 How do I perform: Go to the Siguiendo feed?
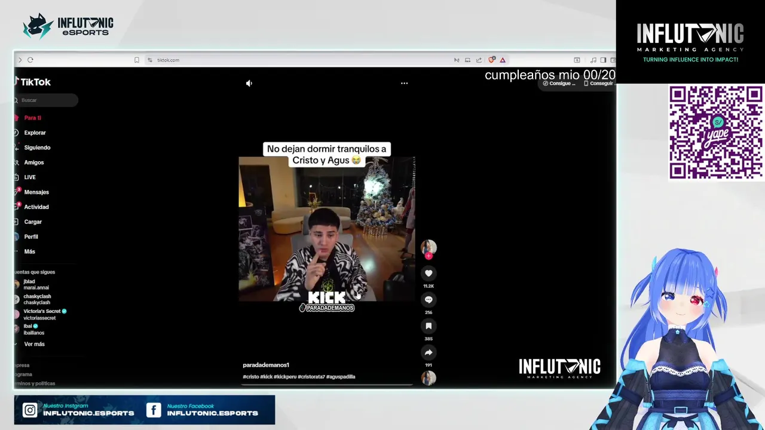coord(32,148)
